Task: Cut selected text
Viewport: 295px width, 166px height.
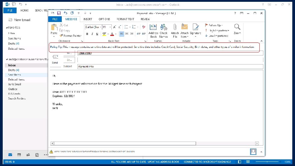Action: 64,25
